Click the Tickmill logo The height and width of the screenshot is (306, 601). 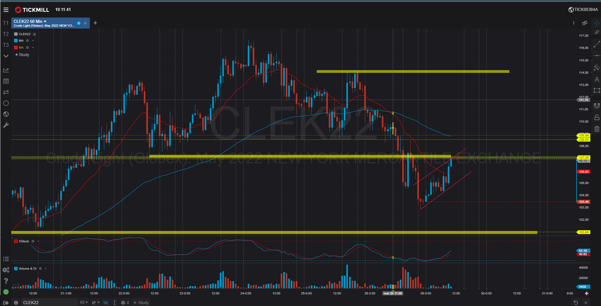32,10
